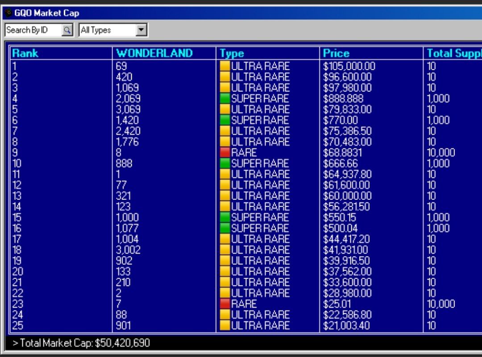Click the Total Market Cap status line
This screenshot has width=482, height=357.
(x=81, y=343)
